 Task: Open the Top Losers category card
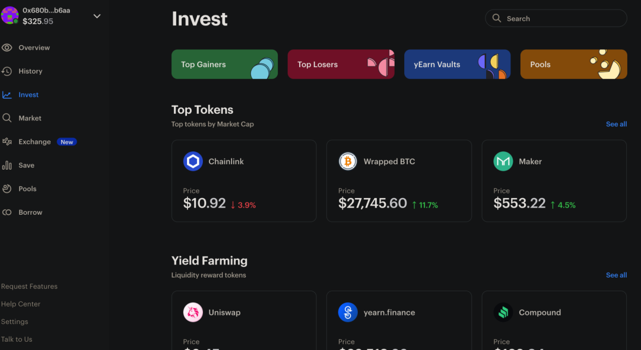pyautogui.click(x=341, y=65)
